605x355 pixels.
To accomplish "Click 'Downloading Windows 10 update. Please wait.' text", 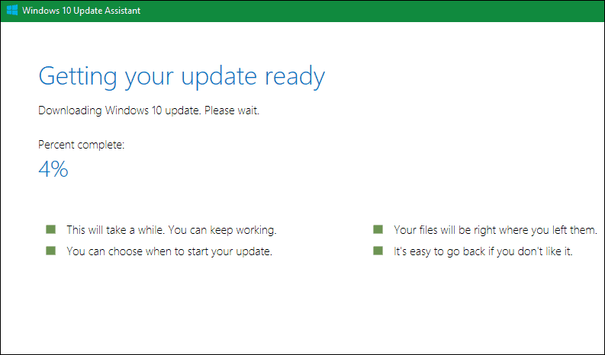I will (149, 110).
